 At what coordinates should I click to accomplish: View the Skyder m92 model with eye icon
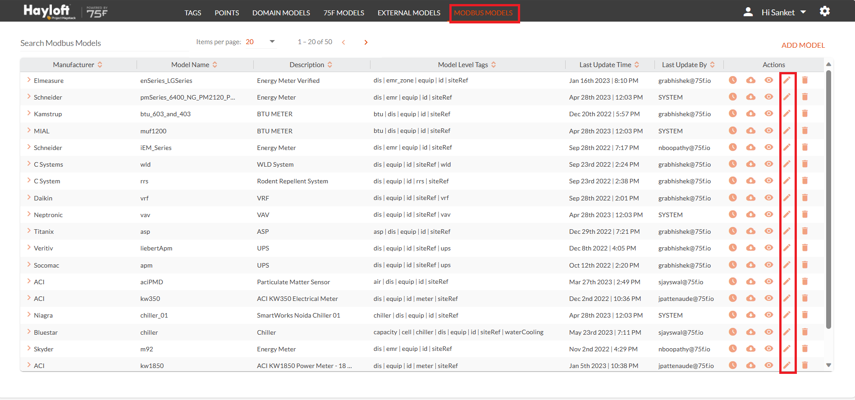point(769,349)
